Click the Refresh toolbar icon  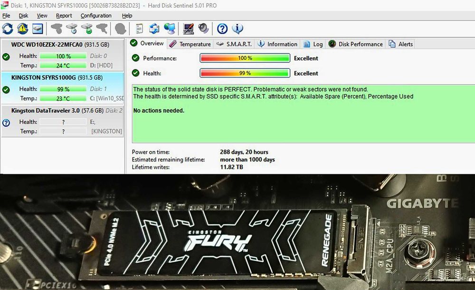point(8,29)
